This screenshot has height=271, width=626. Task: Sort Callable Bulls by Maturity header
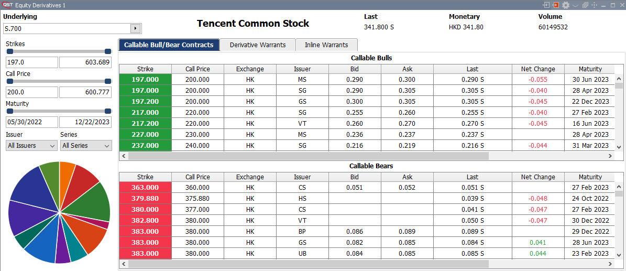(x=590, y=69)
